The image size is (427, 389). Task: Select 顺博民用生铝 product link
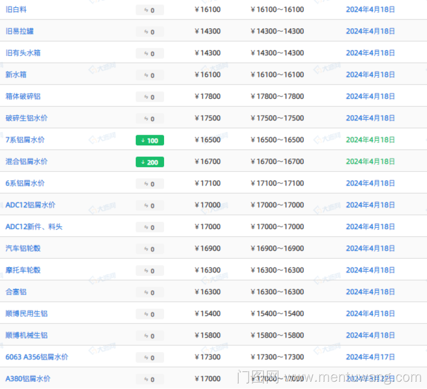coord(26,314)
